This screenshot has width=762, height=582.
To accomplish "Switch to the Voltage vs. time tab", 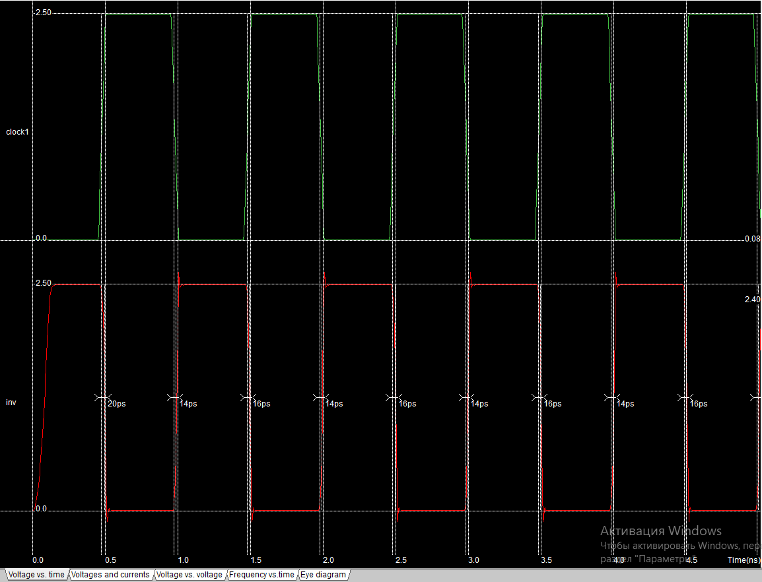I will coord(36,575).
